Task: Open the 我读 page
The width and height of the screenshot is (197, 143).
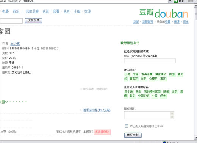Action: pos(46,11)
